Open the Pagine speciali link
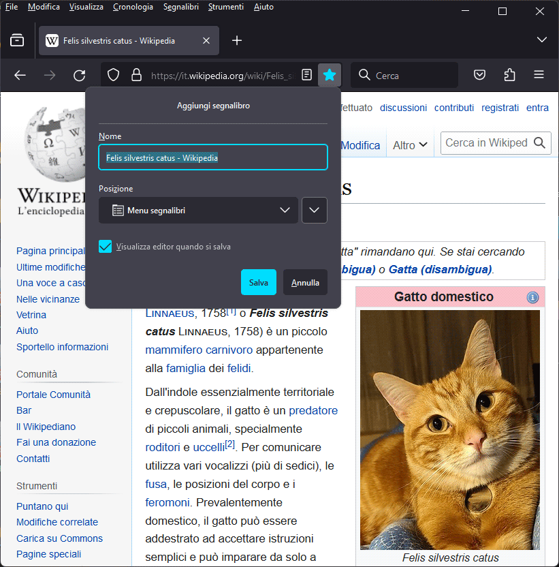 48,554
